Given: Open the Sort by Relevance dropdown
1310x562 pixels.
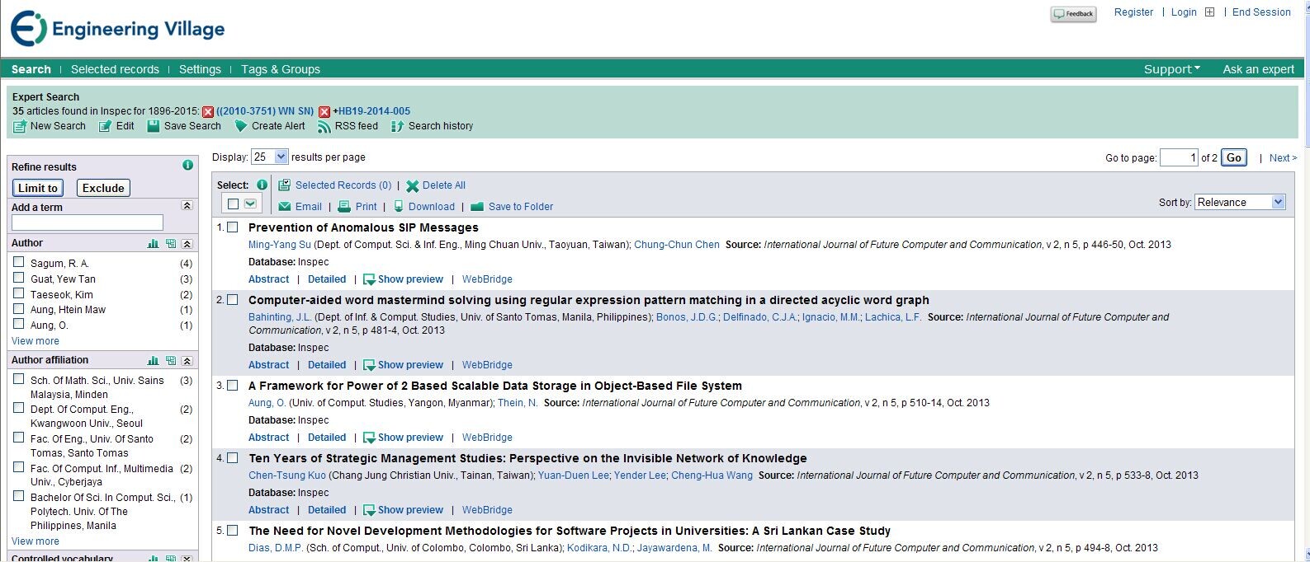Looking at the screenshot, I should click(x=1240, y=202).
